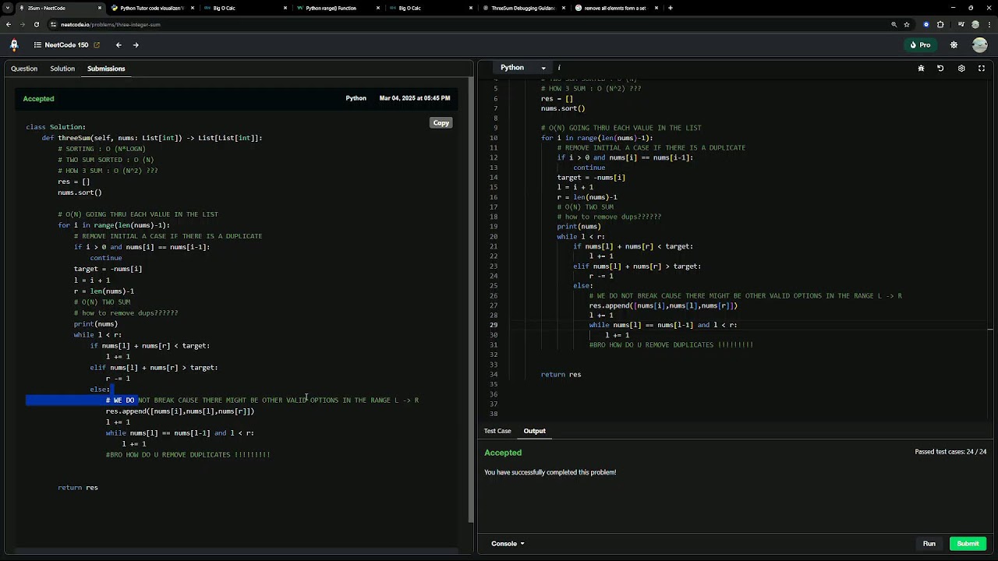Image resolution: width=998 pixels, height=561 pixels.
Task: Switch to the Question tab
Action: point(24,69)
